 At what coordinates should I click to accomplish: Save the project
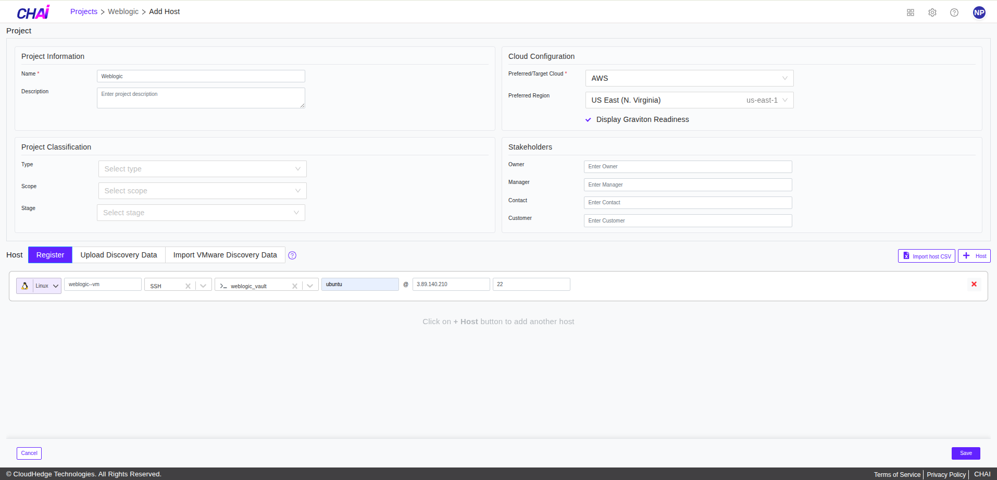click(965, 453)
